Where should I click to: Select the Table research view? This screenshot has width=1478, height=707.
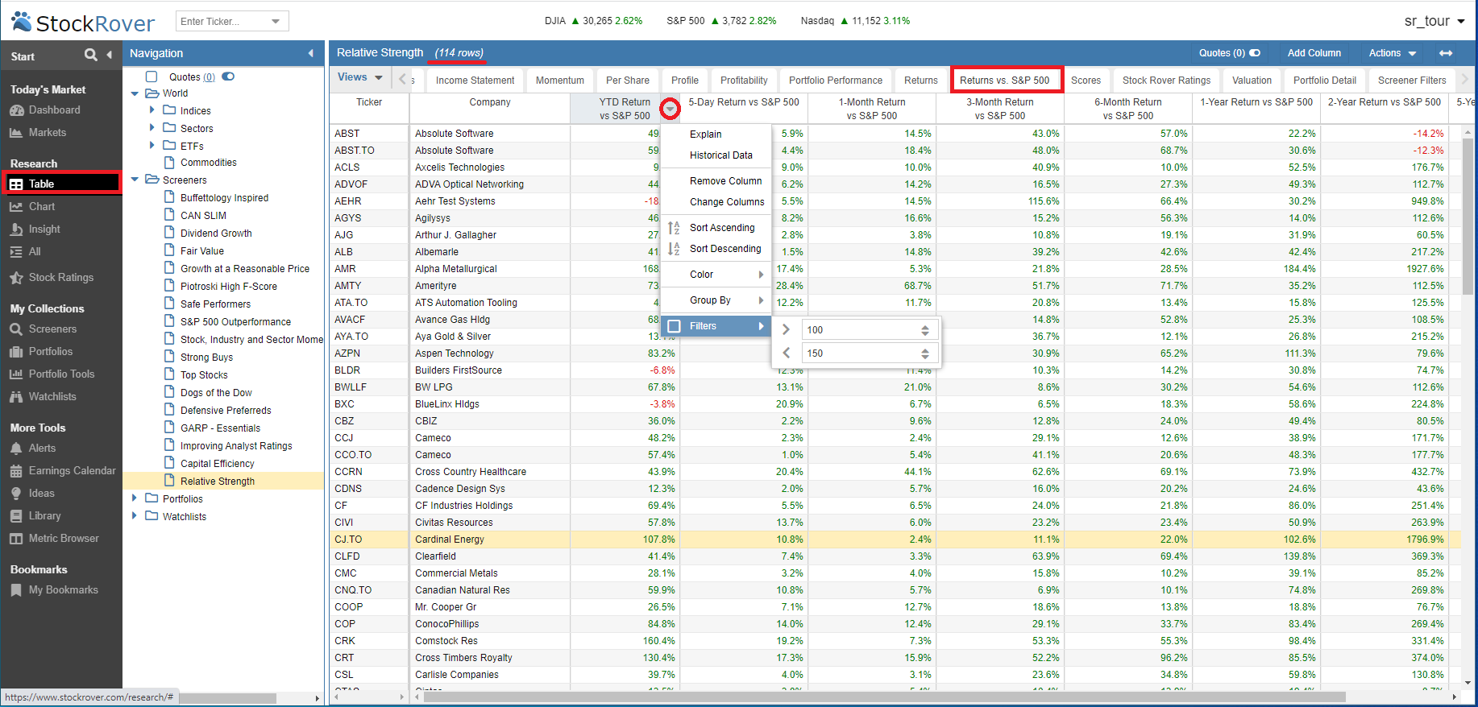point(61,184)
